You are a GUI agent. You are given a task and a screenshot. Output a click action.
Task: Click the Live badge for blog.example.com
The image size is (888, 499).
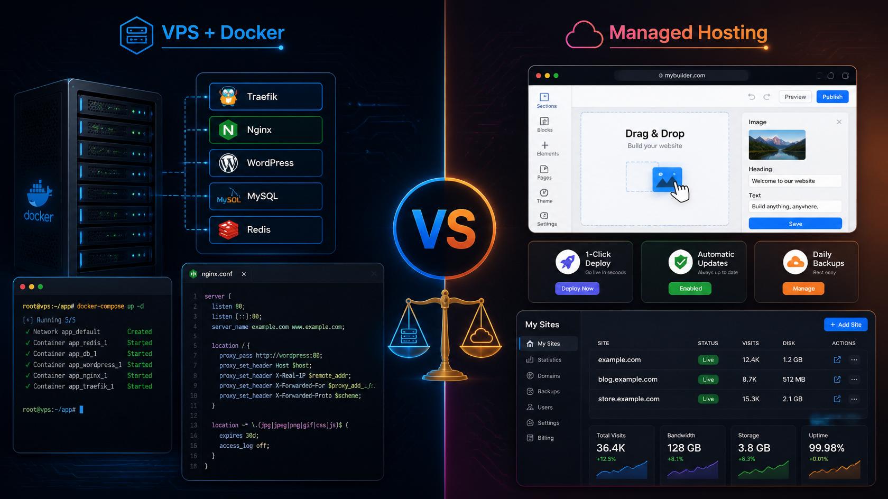(708, 380)
